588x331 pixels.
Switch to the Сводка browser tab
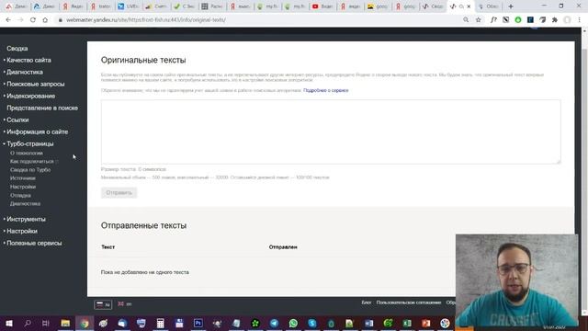click(433, 6)
